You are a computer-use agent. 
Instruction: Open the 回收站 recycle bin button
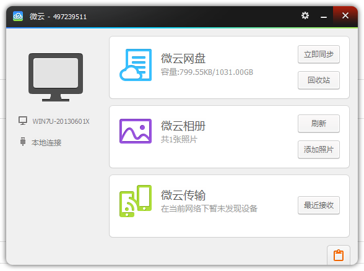pos(319,80)
